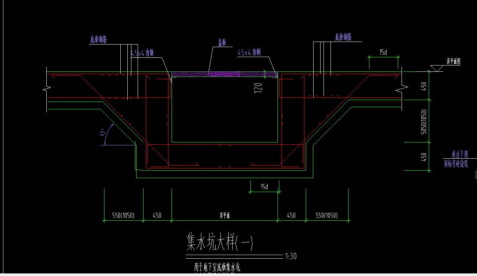Click the bottom '15d' dimension text
The height and width of the screenshot is (276, 477).
[x=264, y=187]
